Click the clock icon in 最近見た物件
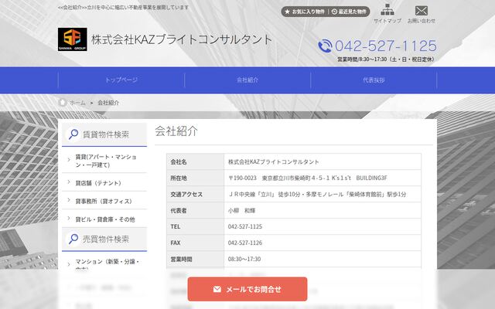The height and width of the screenshot is (309, 495). (334, 12)
